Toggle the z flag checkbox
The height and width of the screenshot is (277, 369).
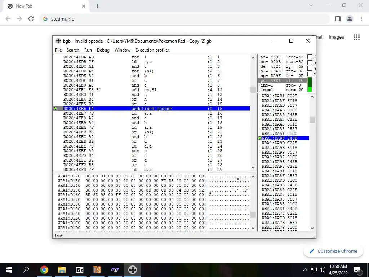coord(310,57)
